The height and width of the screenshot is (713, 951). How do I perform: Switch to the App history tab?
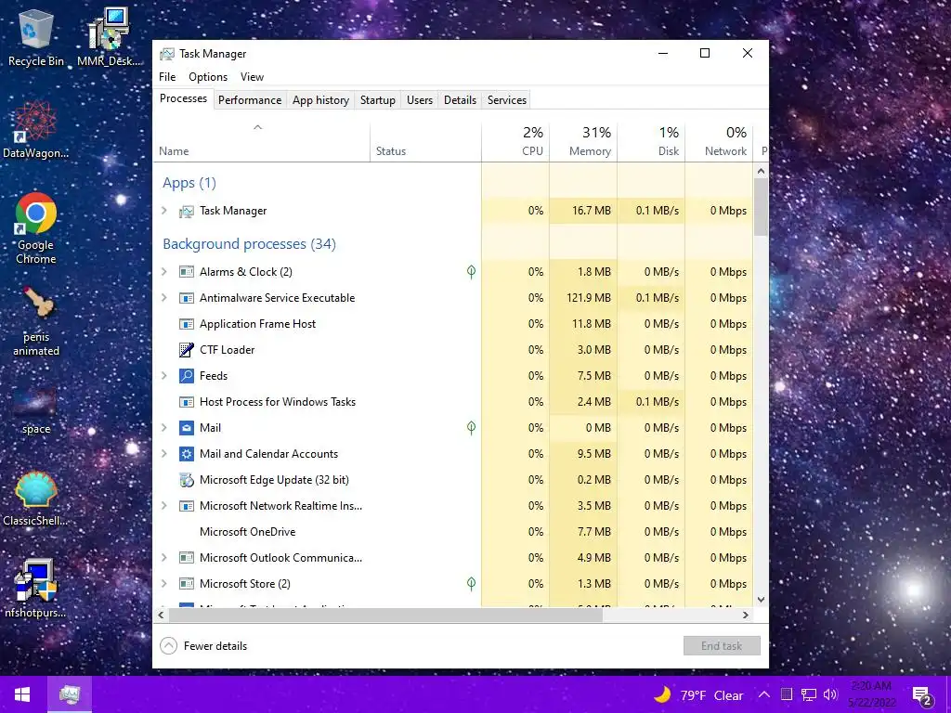(320, 100)
